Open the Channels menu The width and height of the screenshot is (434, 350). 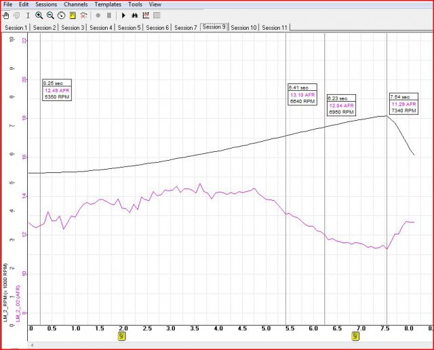pos(76,4)
